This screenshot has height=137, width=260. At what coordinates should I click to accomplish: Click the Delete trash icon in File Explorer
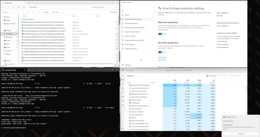[39, 12]
